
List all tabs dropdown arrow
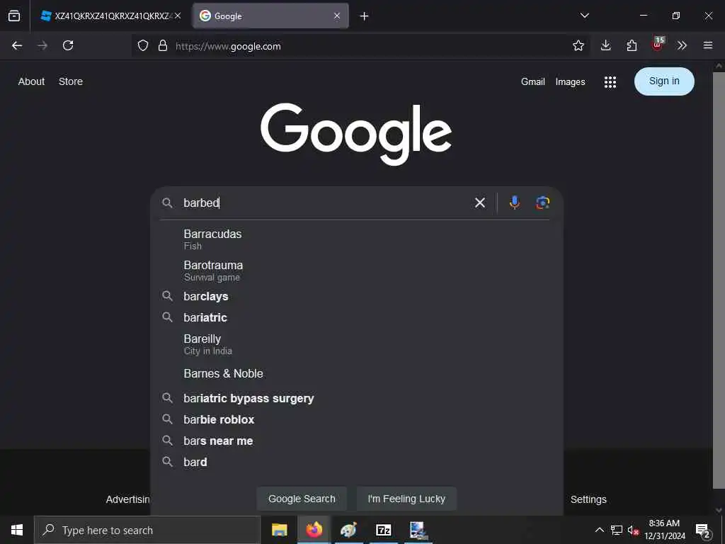[x=584, y=16]
